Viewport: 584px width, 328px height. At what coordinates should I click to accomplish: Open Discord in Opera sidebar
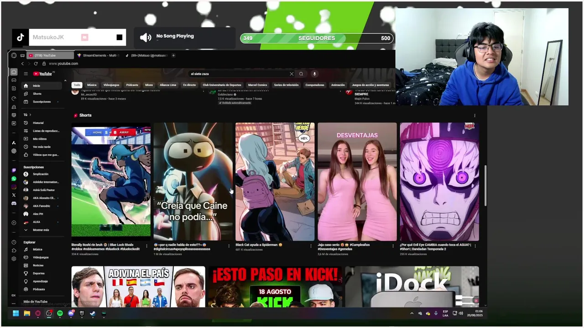(x=14, y=203)
